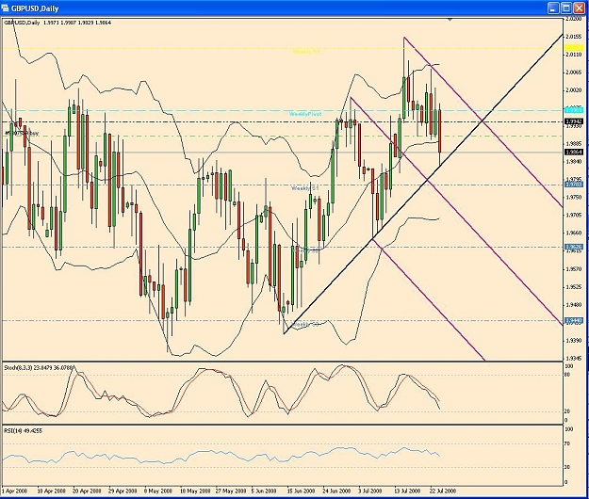The width and height of the screenshot is (589, 499).
Task: Click the 20 Apr 2008 date label
Action: [x=87, y=491]
